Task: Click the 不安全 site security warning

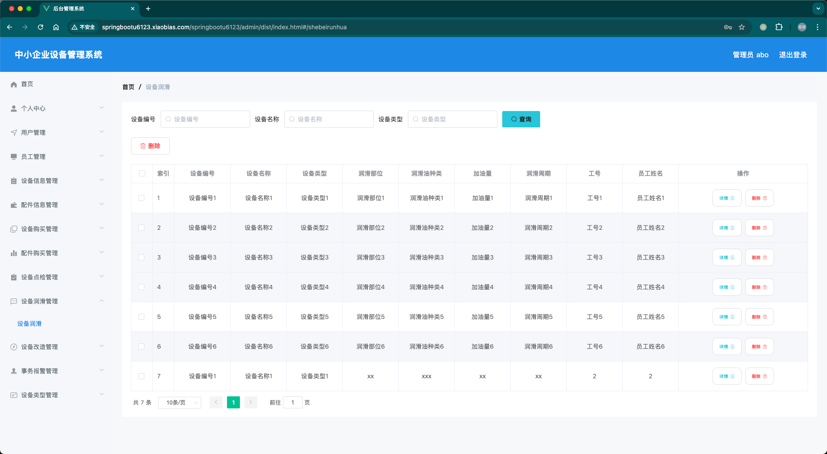Action: point(83,27)
